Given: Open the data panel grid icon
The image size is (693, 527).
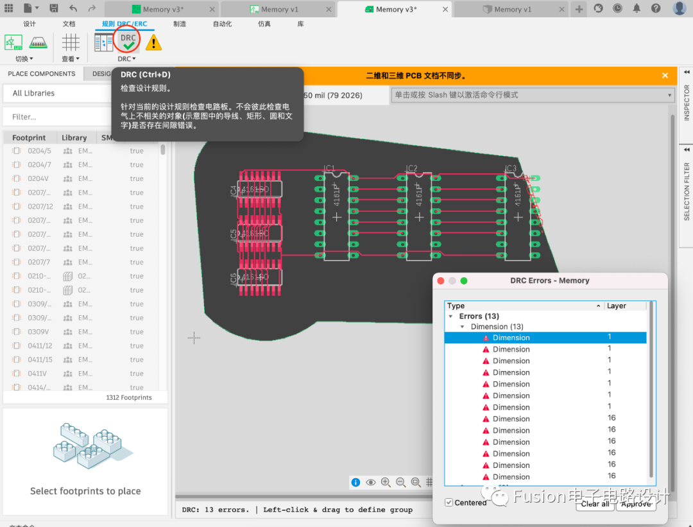Looking at the screenshot, I should coord(9,8).
